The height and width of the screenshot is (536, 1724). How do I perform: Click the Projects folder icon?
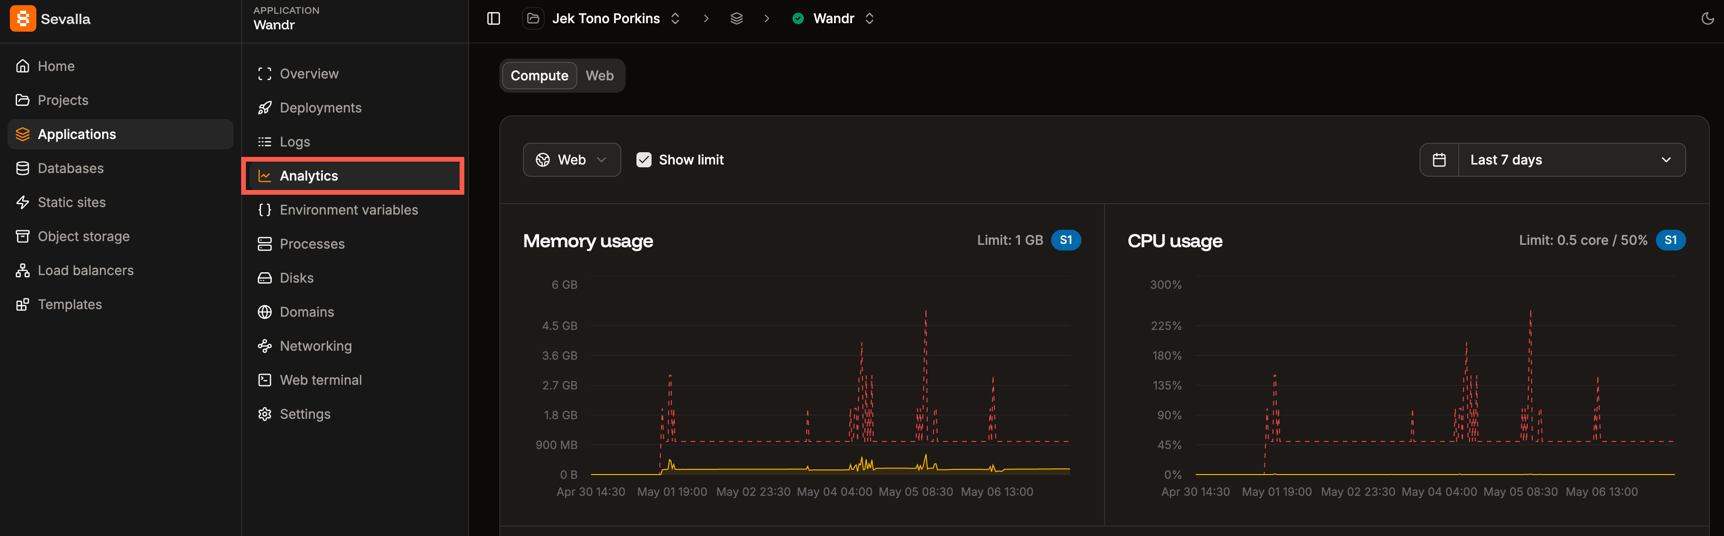tap(23, 100)
